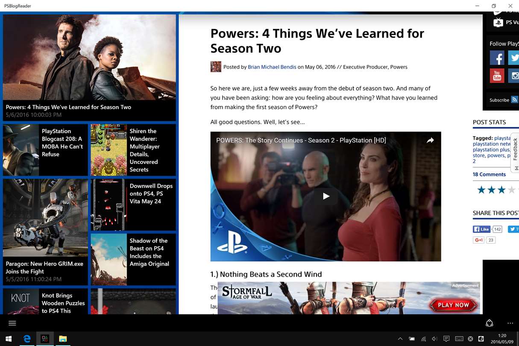
Task: Click the PSBlogReader taskbar icon
Action: pos(45,339)
